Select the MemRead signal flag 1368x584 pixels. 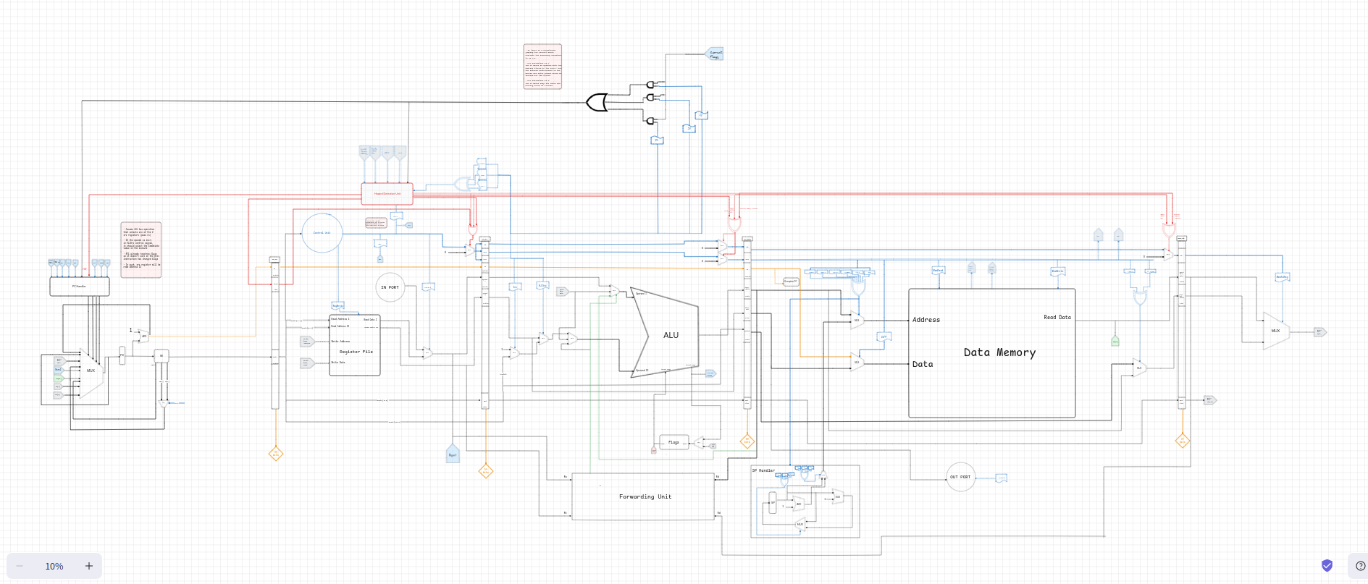[x=938, y=271]
